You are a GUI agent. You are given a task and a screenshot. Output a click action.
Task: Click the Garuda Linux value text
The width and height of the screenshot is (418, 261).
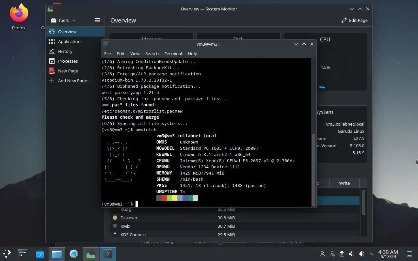coord(351,131)
